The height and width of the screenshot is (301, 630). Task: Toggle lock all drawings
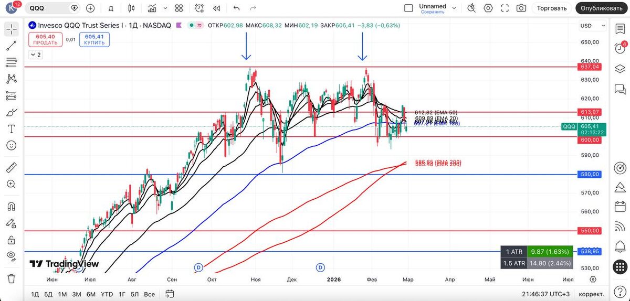[12, 240]
